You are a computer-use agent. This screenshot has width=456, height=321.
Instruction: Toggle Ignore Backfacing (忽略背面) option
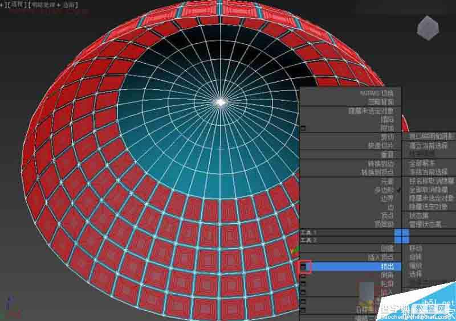pyautogui.click(x=381, y=102)
